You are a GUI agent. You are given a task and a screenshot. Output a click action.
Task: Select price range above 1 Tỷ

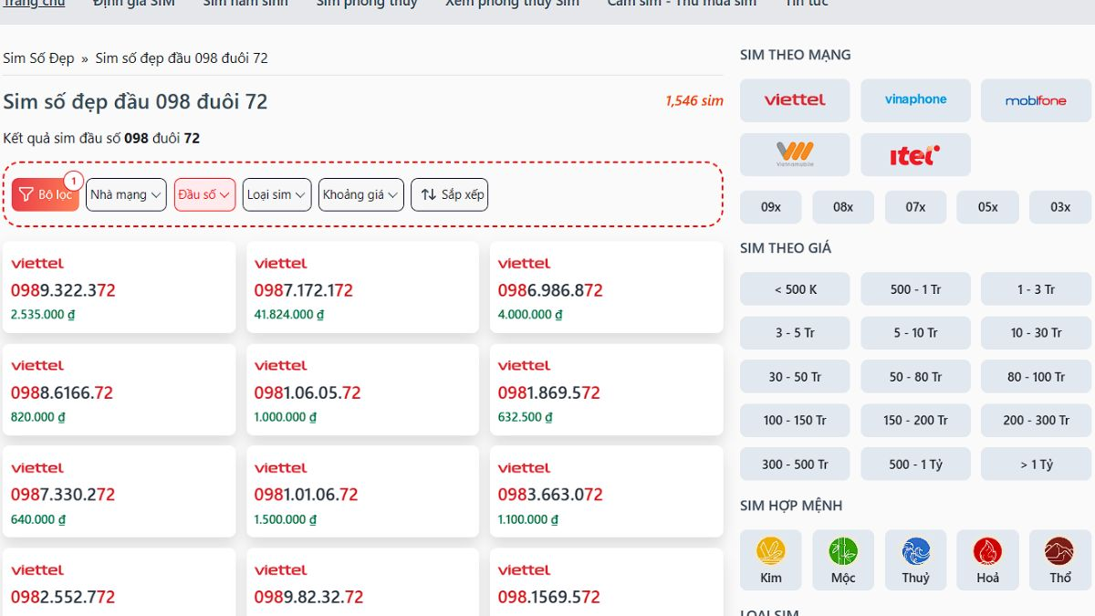pos(1036,465)
